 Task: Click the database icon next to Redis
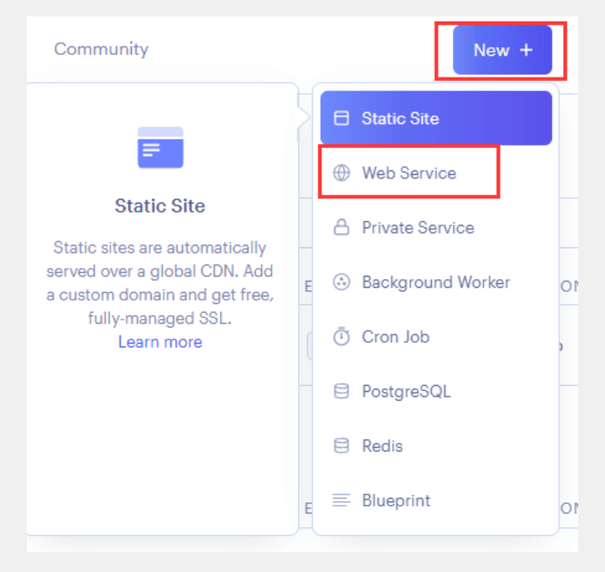342,446
